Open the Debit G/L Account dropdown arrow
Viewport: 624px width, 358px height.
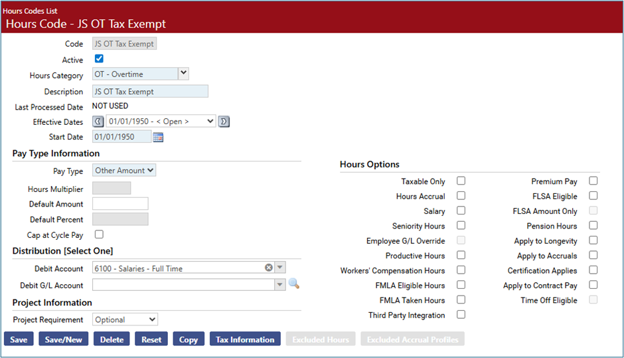279,285
